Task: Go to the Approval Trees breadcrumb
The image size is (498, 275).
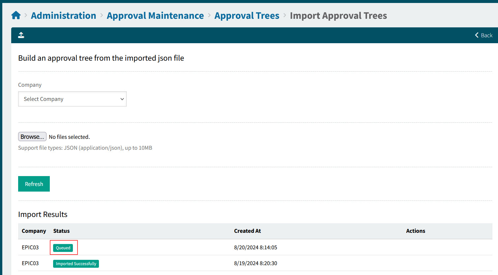Action: click(x=247, y=15)
